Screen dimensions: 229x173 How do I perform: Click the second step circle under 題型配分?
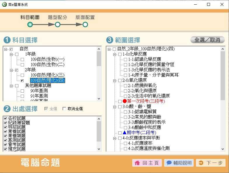click(58, 24)
